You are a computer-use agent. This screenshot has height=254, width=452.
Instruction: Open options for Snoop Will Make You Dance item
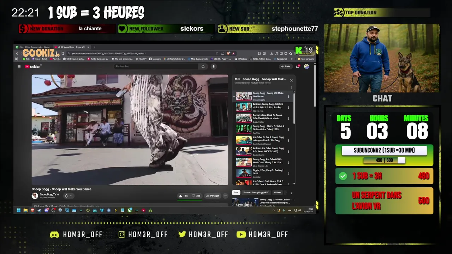[x=289, y=96]
